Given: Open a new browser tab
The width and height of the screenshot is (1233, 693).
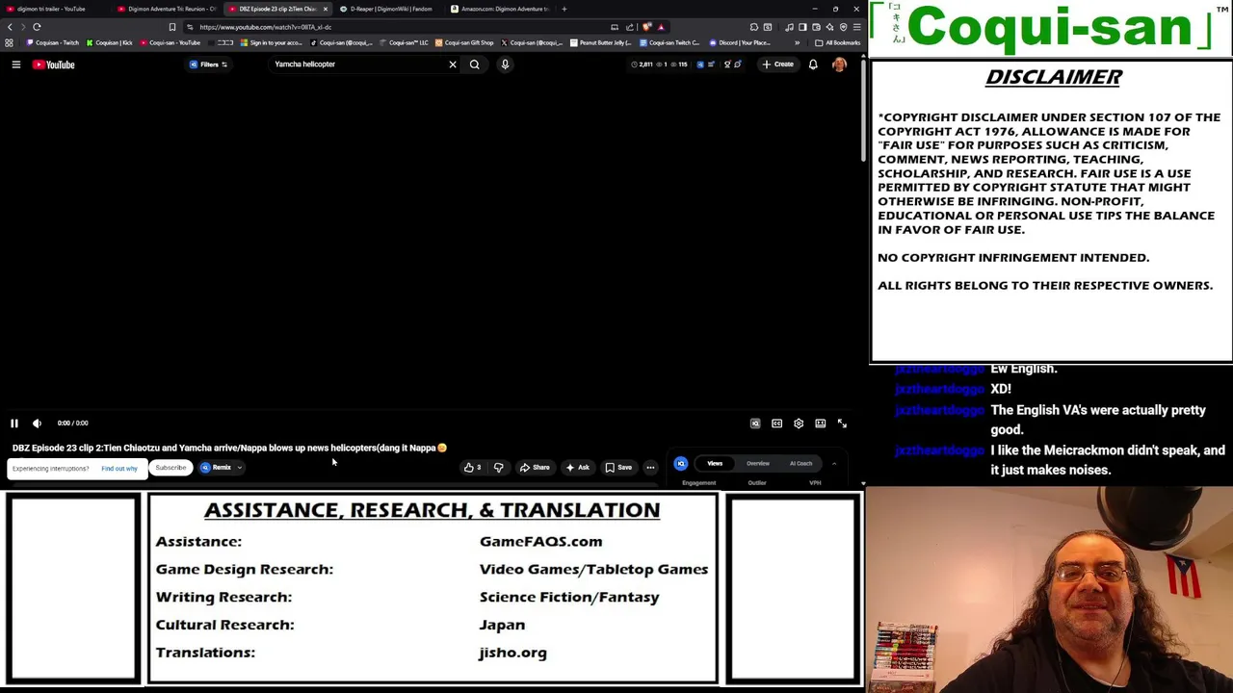Looking at the screenshot, I should pos(564,9).
